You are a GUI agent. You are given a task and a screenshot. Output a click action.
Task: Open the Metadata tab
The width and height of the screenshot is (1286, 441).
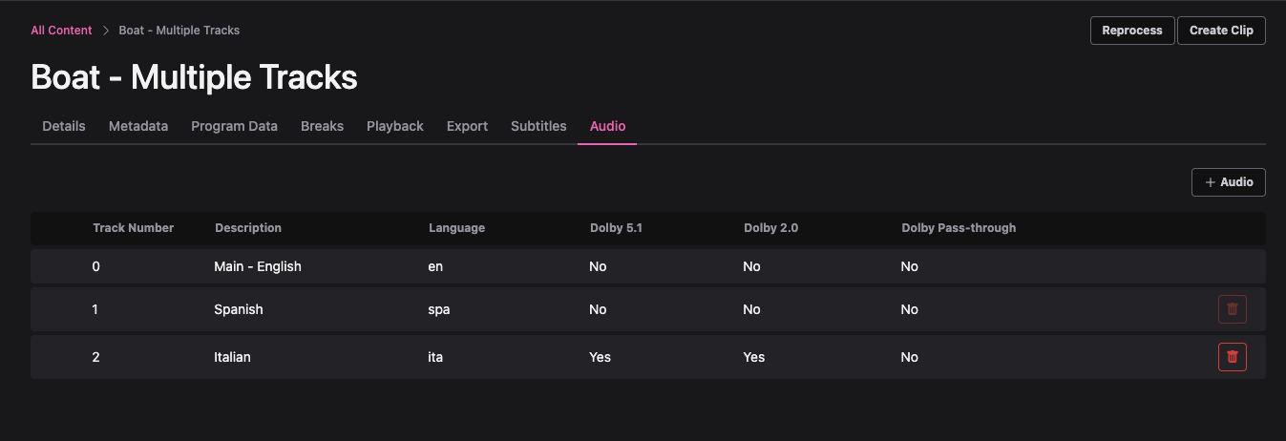point(138,126)
